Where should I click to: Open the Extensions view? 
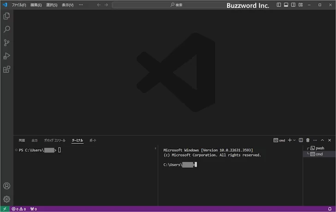[x=6, y=70]
